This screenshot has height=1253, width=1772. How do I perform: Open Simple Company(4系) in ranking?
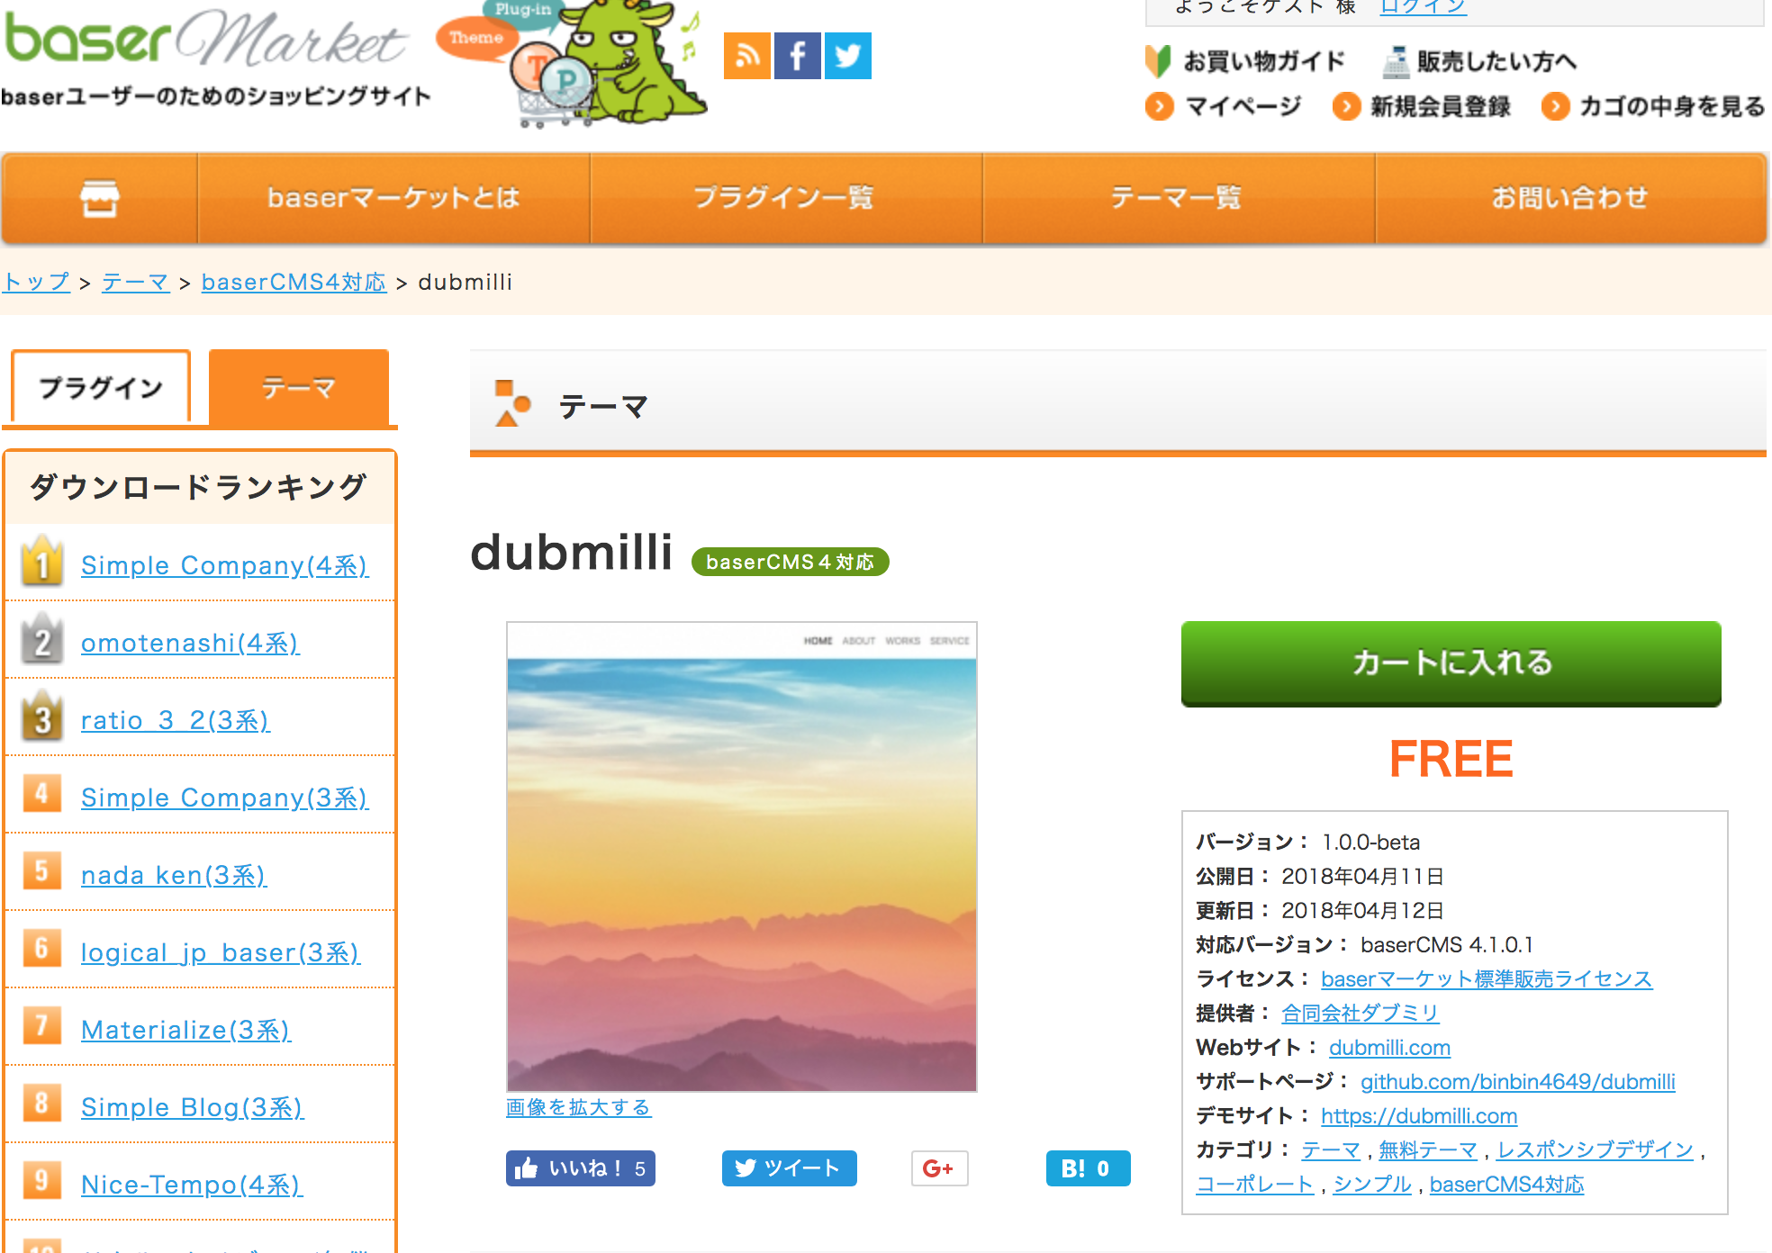pyautogui.click(x=225, y=565)
